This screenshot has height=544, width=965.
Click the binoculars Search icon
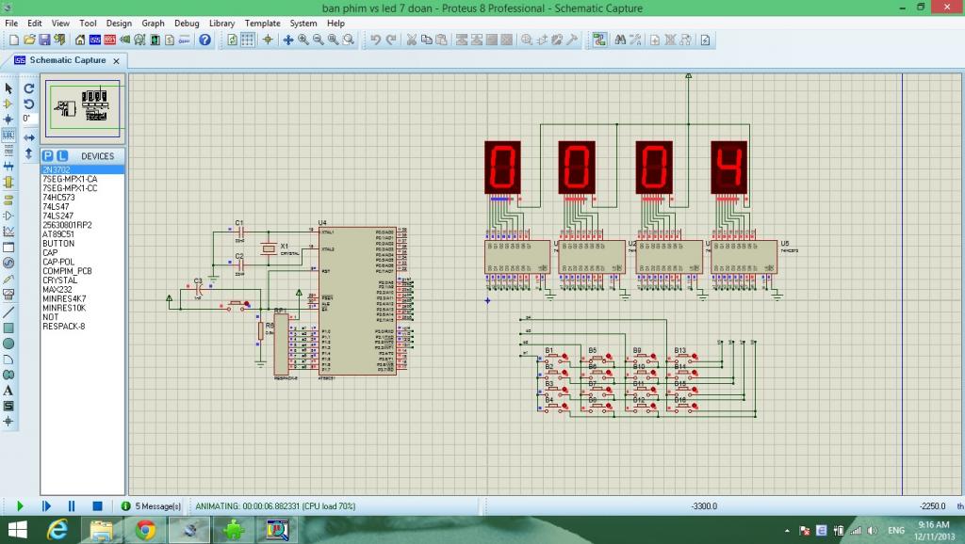click(620, 40)
